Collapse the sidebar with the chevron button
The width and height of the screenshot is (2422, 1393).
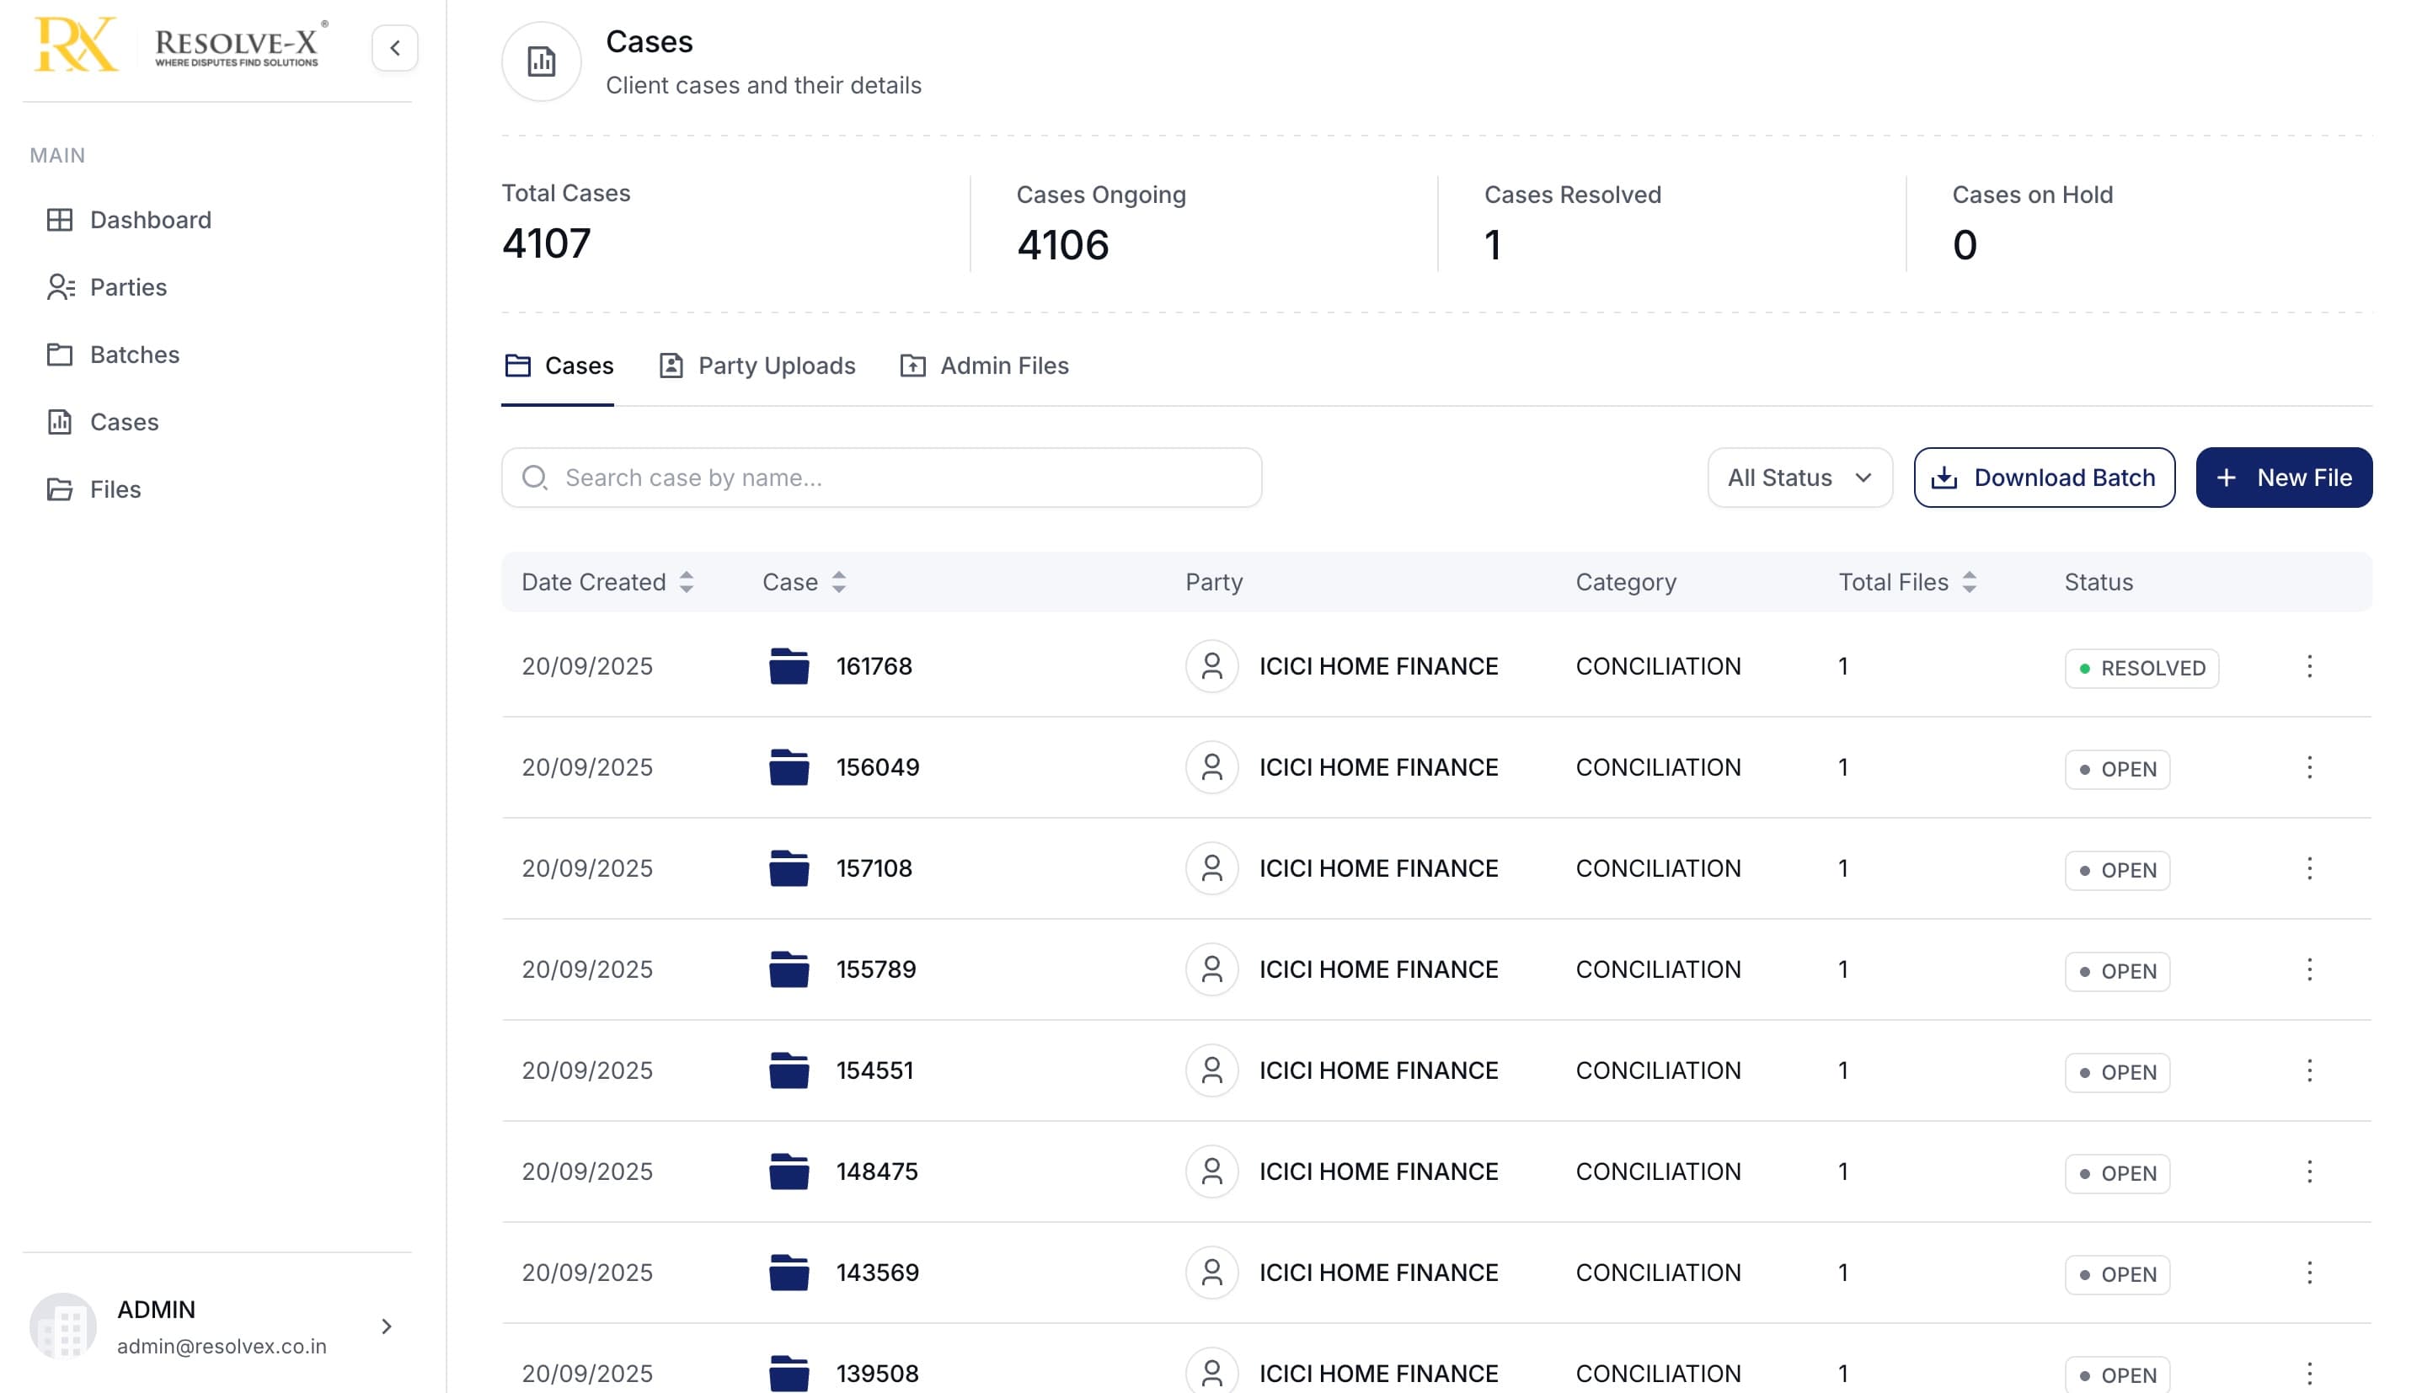(394, 48)
